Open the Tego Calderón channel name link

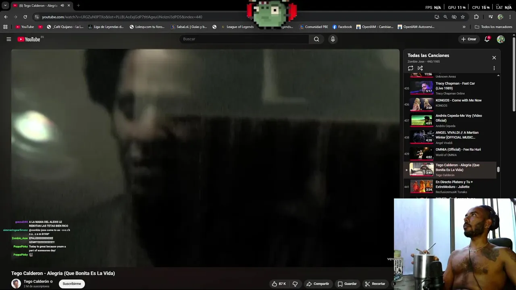36,282
